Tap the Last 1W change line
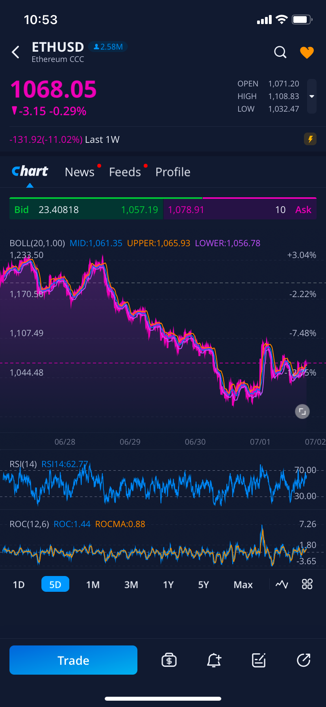 (65, 139)
